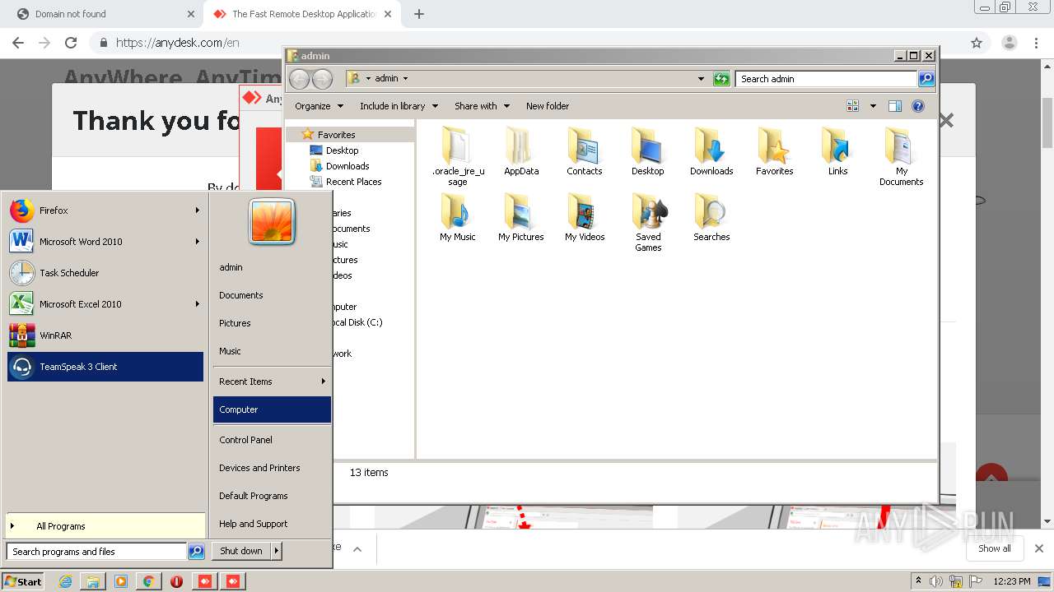1054x592 pixels.
Task: Click the Shut down button
Action: (241, 551)
